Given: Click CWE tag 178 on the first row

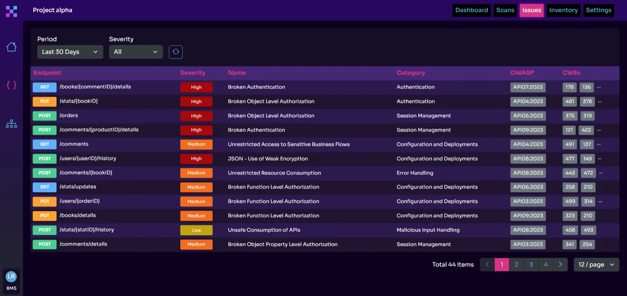Looking at the screenshot, I should pyautogui.click(x=569, y=87).
